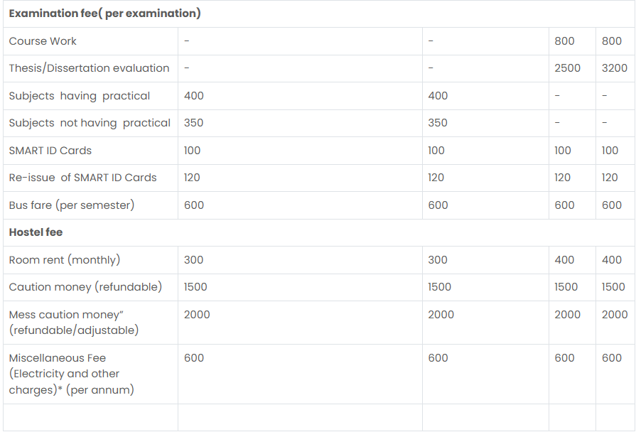Click the 'Examination fee (per examination)' heading
Viewport: 636px width, 432px height.
(x=104, y=13)
